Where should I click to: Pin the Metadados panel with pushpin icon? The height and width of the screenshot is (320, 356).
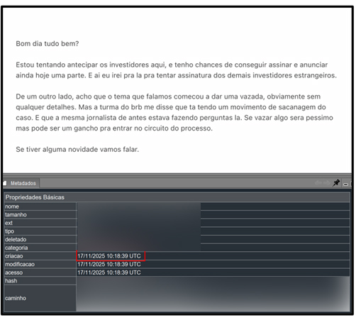coord(336,183)
